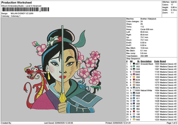Select the Width value 5.18 in

click(174, 10)
